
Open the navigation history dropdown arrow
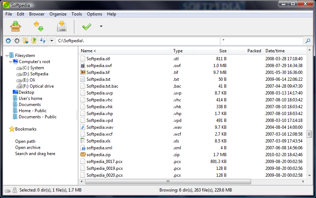click(52, 41)
